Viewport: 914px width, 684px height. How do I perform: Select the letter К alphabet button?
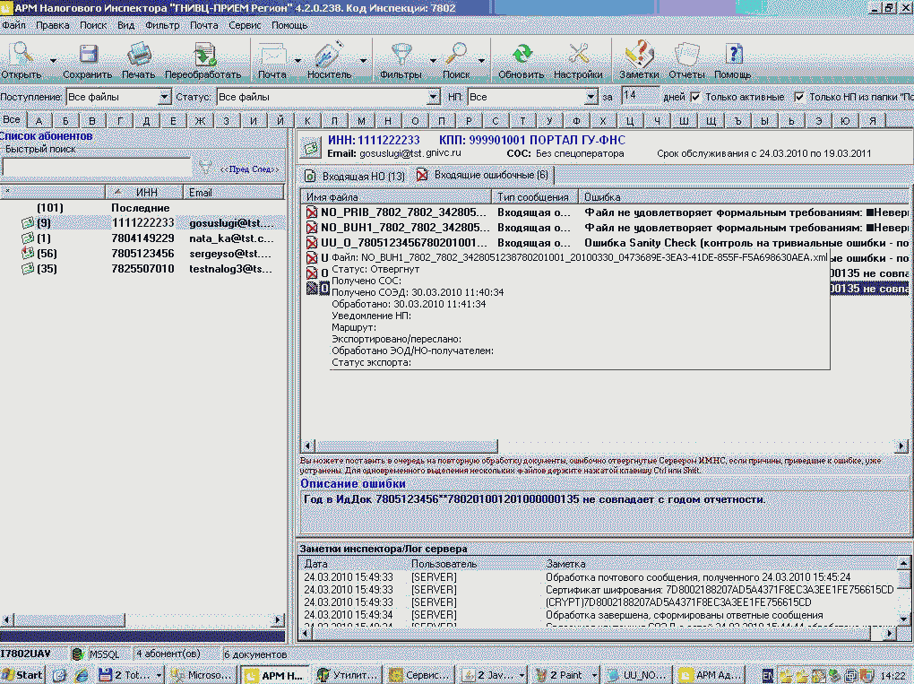(x=307, y=120)
